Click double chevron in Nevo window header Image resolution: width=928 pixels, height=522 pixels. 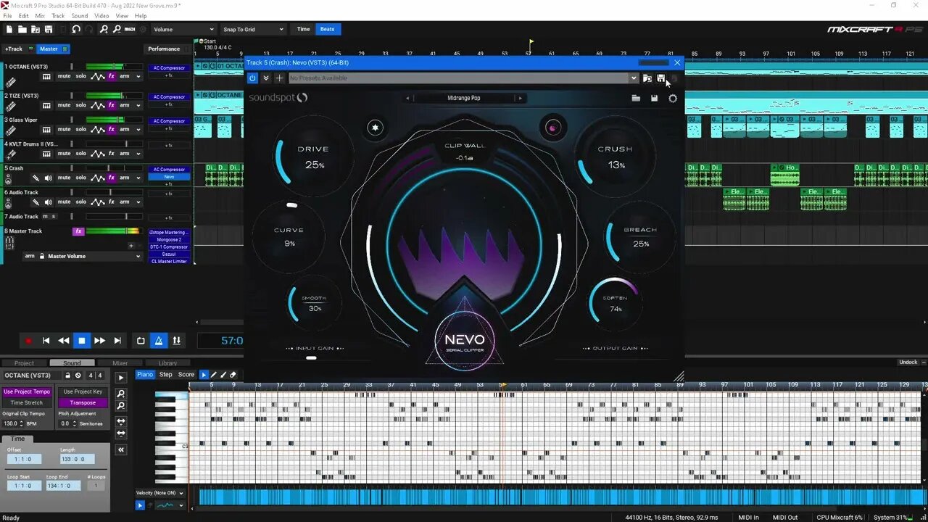coord(266,78)
